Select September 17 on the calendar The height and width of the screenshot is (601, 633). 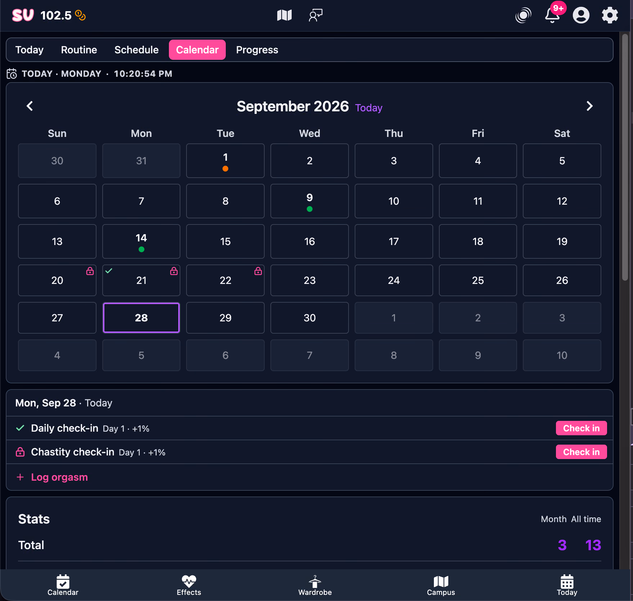coord(394,241)
